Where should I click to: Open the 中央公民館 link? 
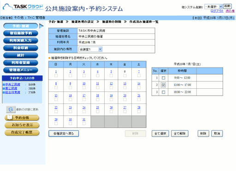click(x=12, y=85)
